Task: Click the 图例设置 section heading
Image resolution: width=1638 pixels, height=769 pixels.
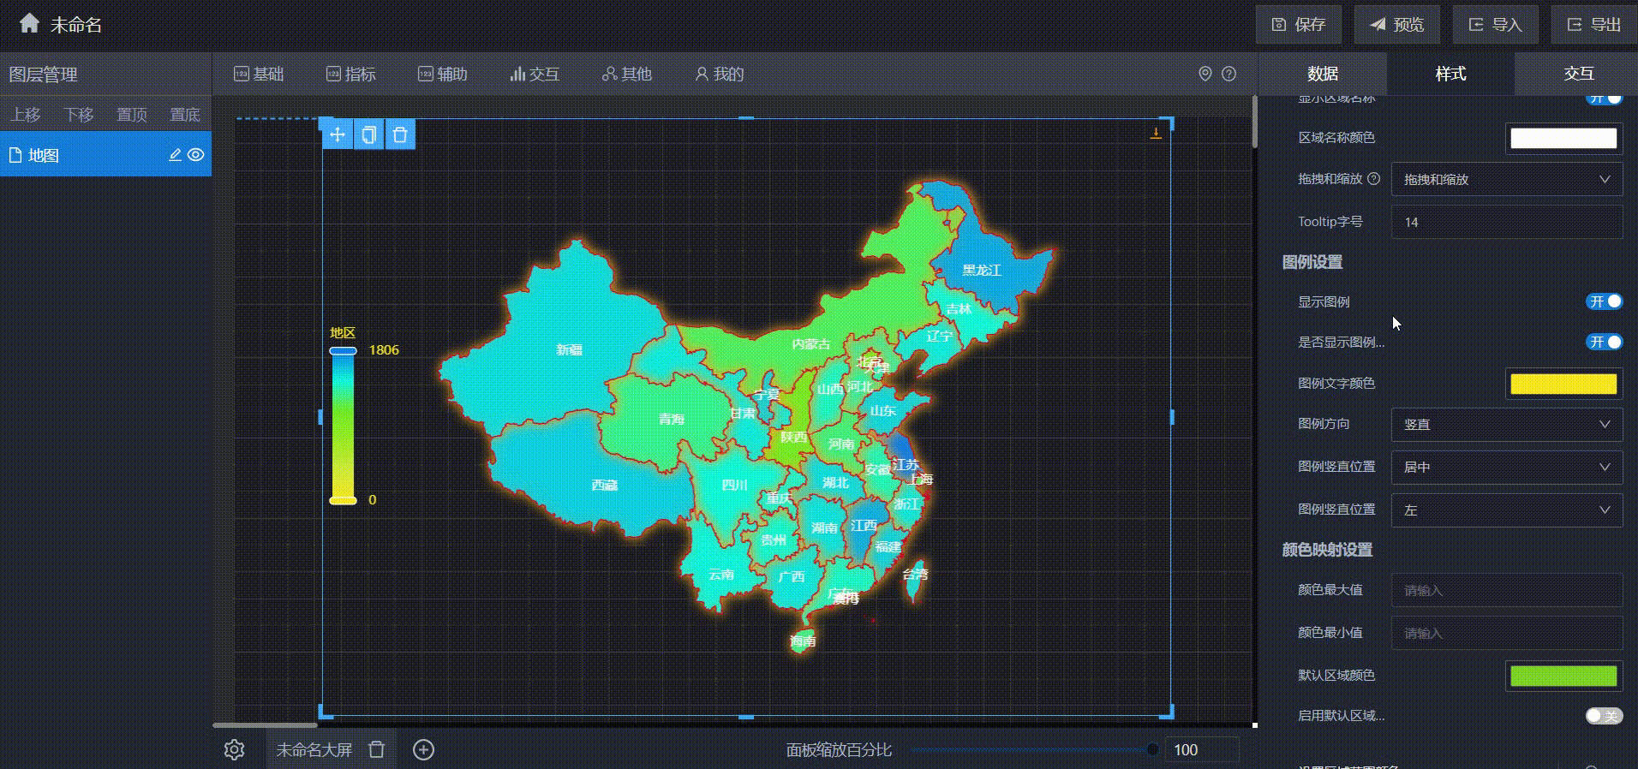Action: click(1312, 262)
